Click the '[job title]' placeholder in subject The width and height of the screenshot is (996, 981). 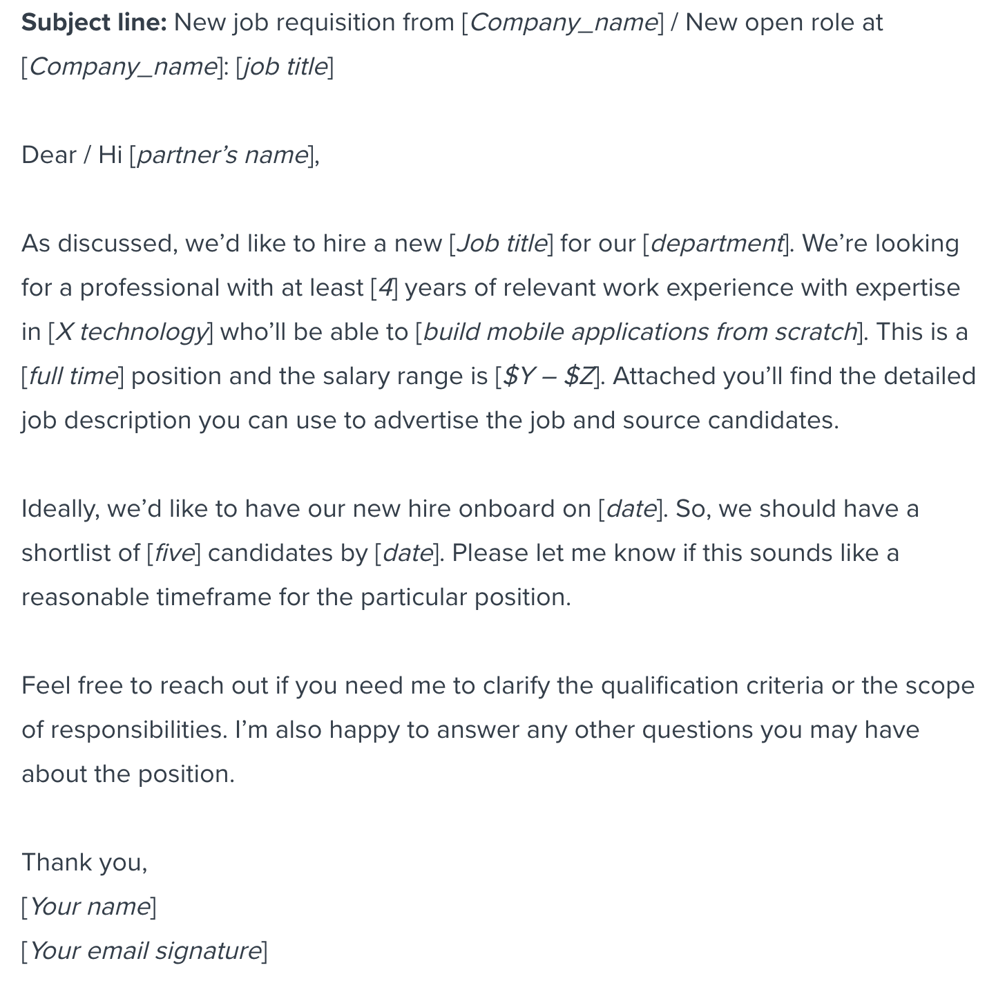[285, 67]
